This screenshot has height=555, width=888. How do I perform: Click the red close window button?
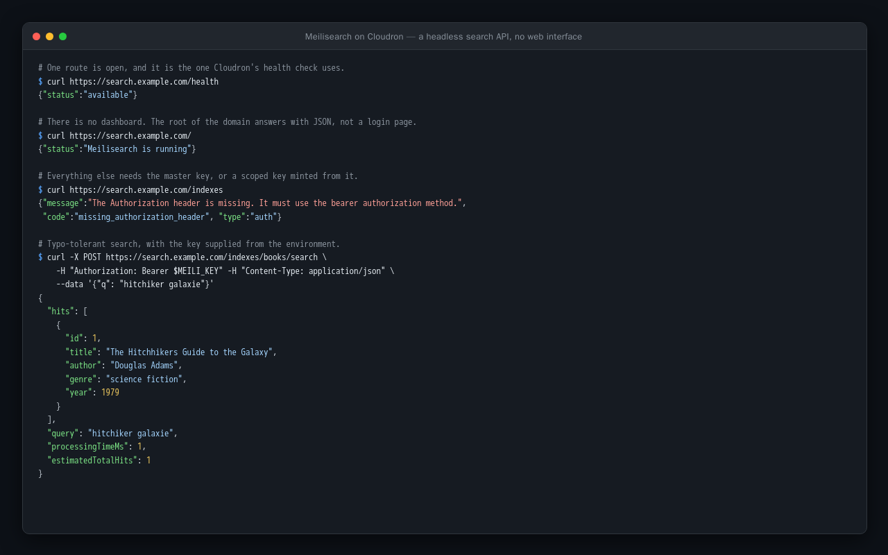(36, 36)
